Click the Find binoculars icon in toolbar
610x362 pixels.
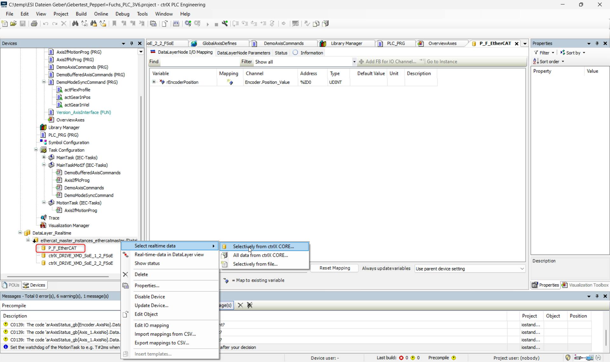point(75,23)
